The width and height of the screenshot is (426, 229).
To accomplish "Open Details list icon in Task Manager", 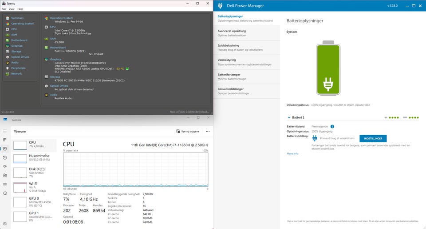I will click(5, 184).
